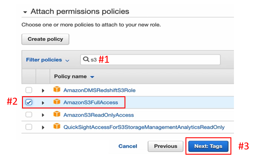This screenshot has height=159, width=256.
Task: Uncheck the AmazonS3FullAccess checkbox
Action: (29, 102)
